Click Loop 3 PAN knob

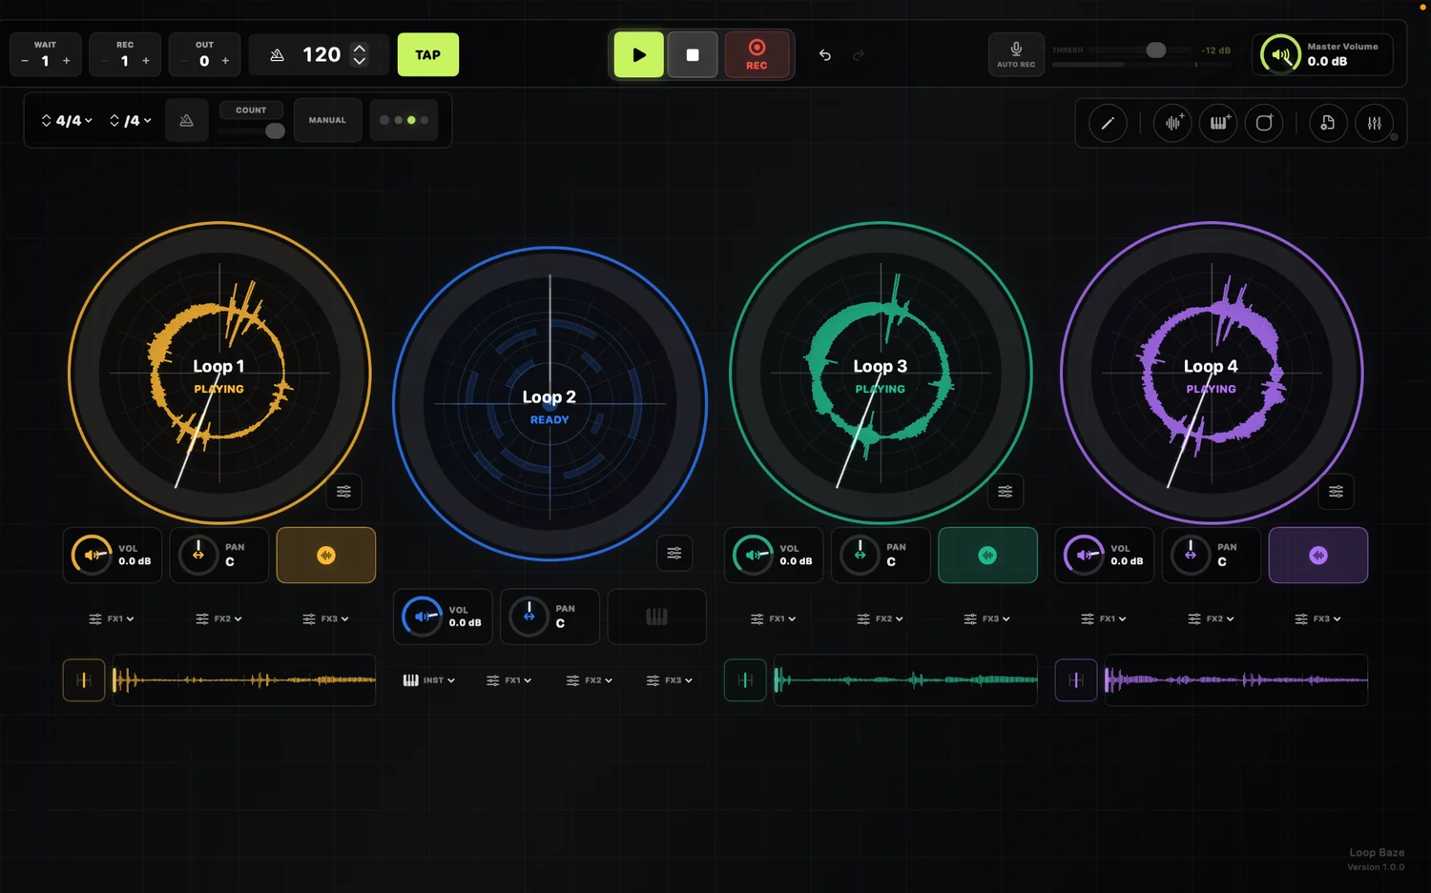pos(861,555)
